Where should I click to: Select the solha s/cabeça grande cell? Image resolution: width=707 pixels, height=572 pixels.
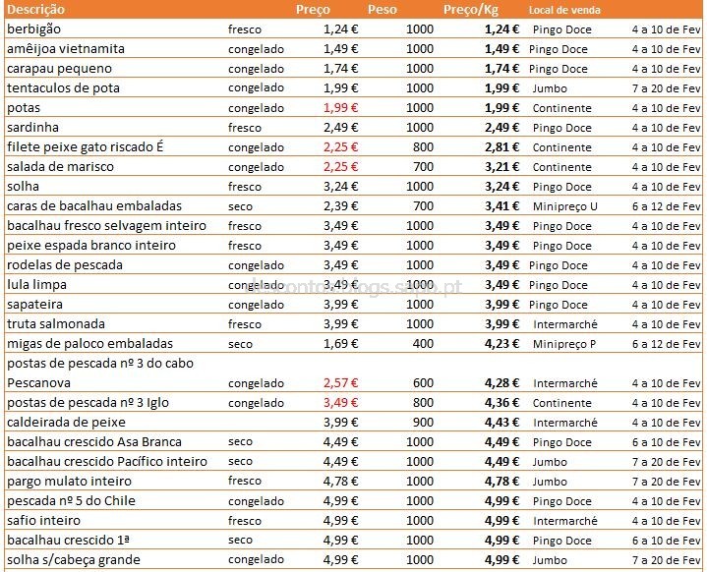pyautogui.click(x=74, y=559)
